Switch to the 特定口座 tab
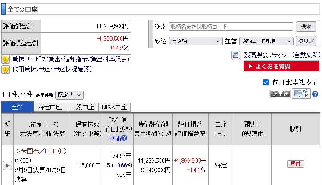Image resolution: width=322 pixels, height=185 pixels. [50, 107]
